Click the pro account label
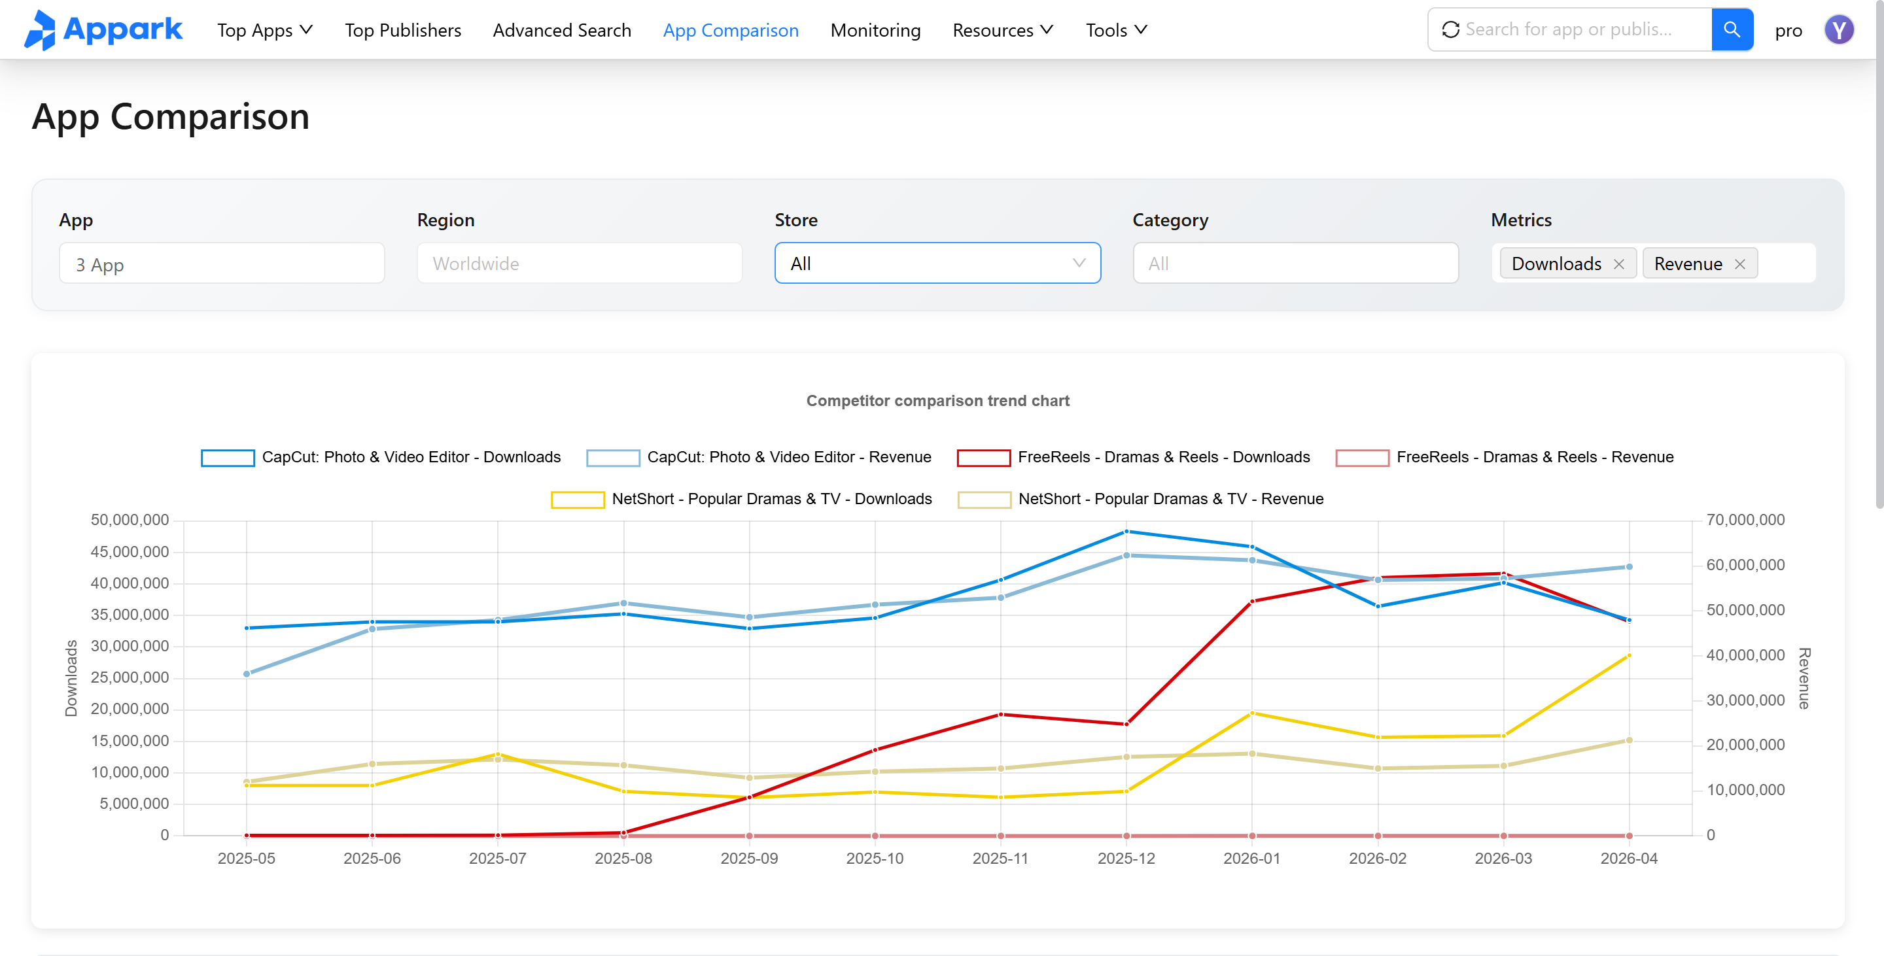This screenshot has width=1884, height=956. pos(1788,31)
